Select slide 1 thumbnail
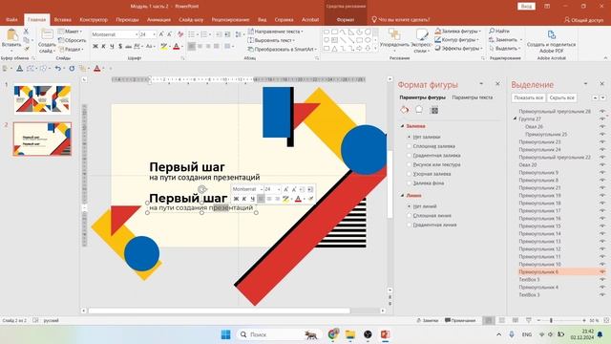 (x=42, y=99)
